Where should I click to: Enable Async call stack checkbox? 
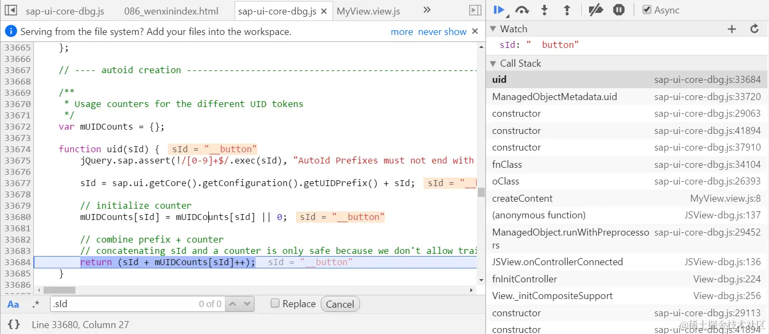click(647, 10)
